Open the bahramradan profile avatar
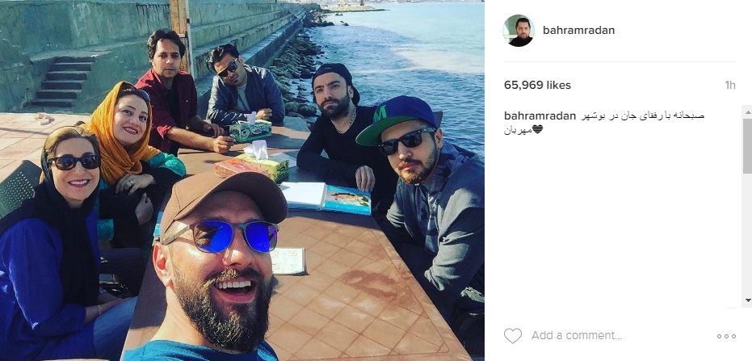Screen dimensions: 752x361 (x=519, y=31)
